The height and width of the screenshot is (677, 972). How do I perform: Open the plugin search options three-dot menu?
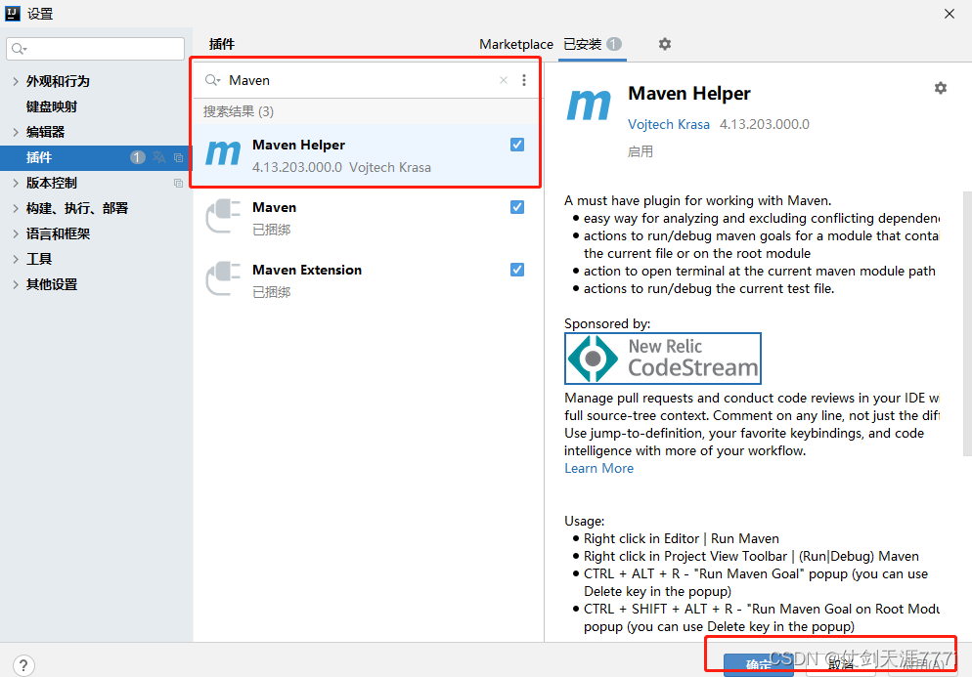tap(524, 80)
